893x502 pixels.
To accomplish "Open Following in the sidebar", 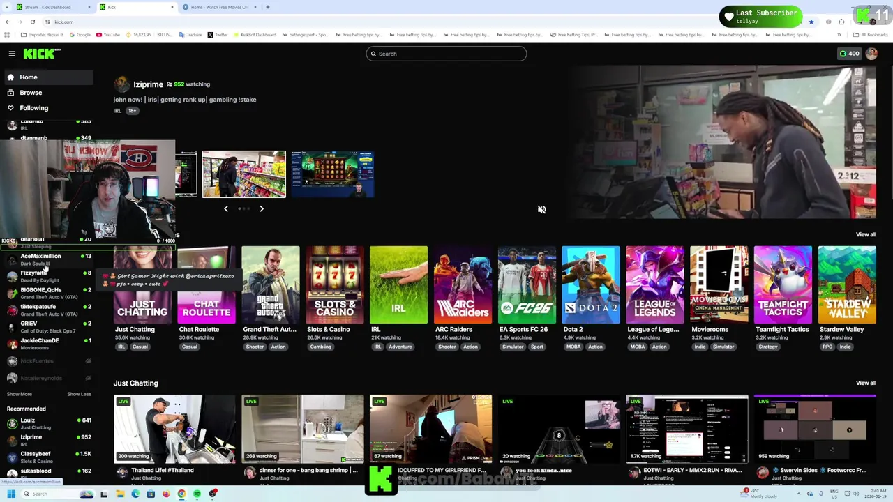I will tap(33, 108).
